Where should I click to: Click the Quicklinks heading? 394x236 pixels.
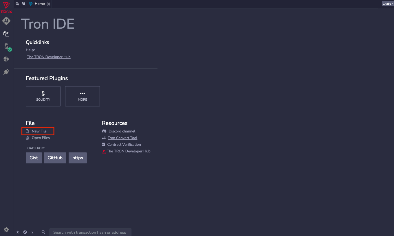37,42
